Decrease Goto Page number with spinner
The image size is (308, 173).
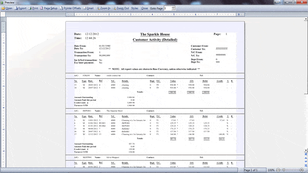[173, 9]
